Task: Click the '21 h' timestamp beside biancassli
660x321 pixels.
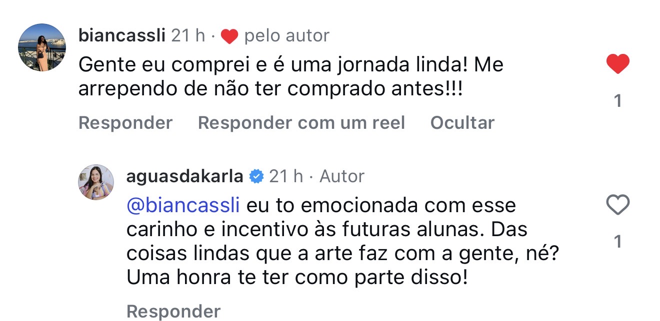Action: click(x=188, y=36)
